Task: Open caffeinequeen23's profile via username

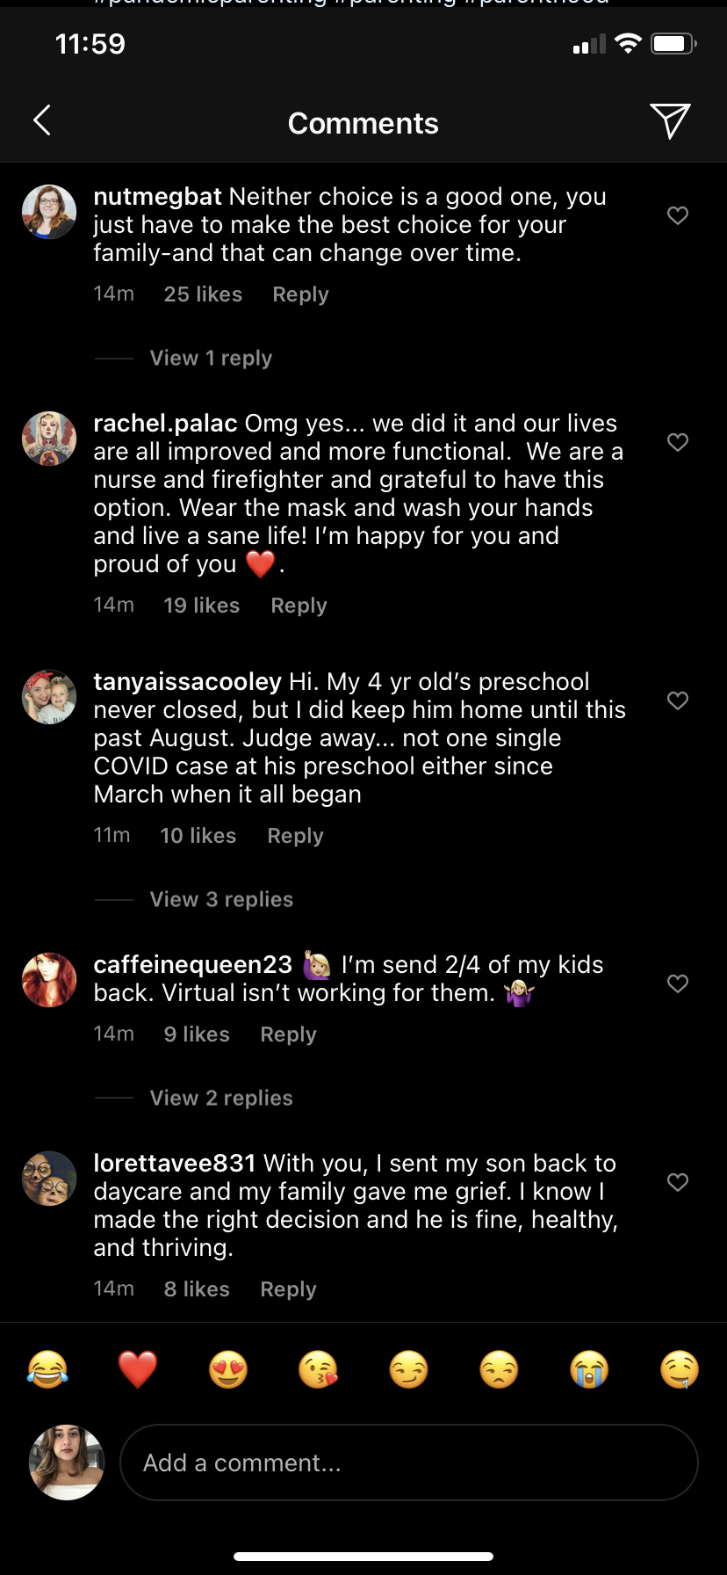Action: click(192, 965)
